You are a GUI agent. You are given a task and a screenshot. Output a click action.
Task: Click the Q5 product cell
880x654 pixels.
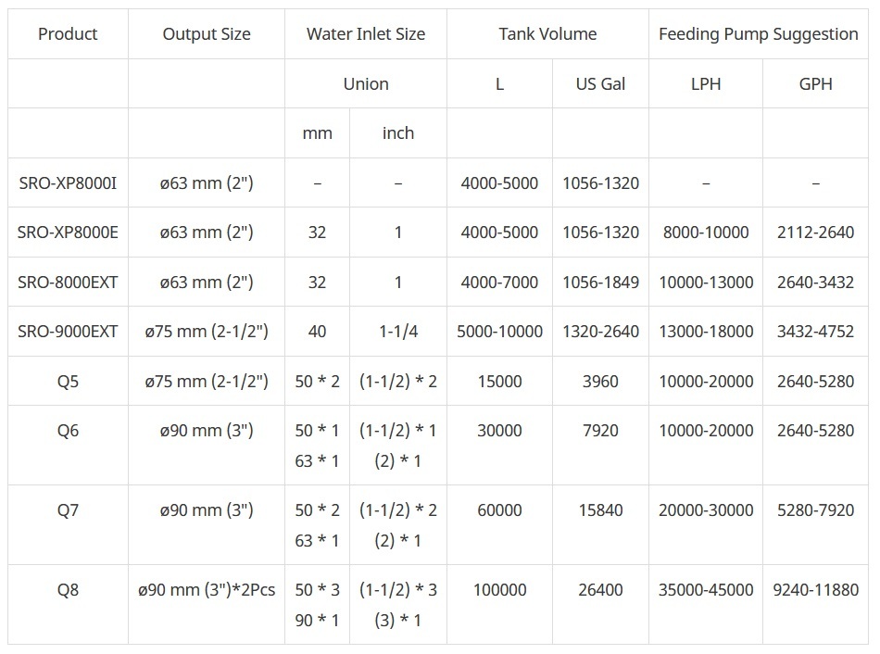click(x=68, y=381)
